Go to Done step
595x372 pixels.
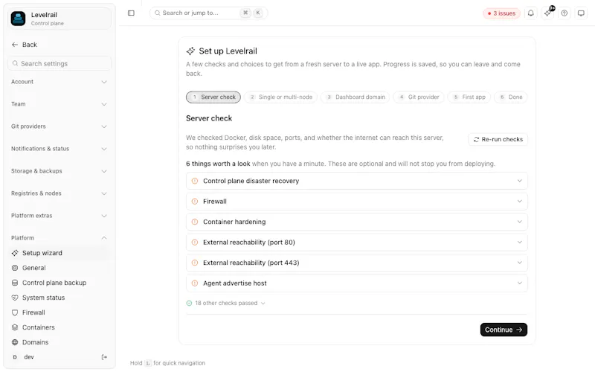pos(511,97)
